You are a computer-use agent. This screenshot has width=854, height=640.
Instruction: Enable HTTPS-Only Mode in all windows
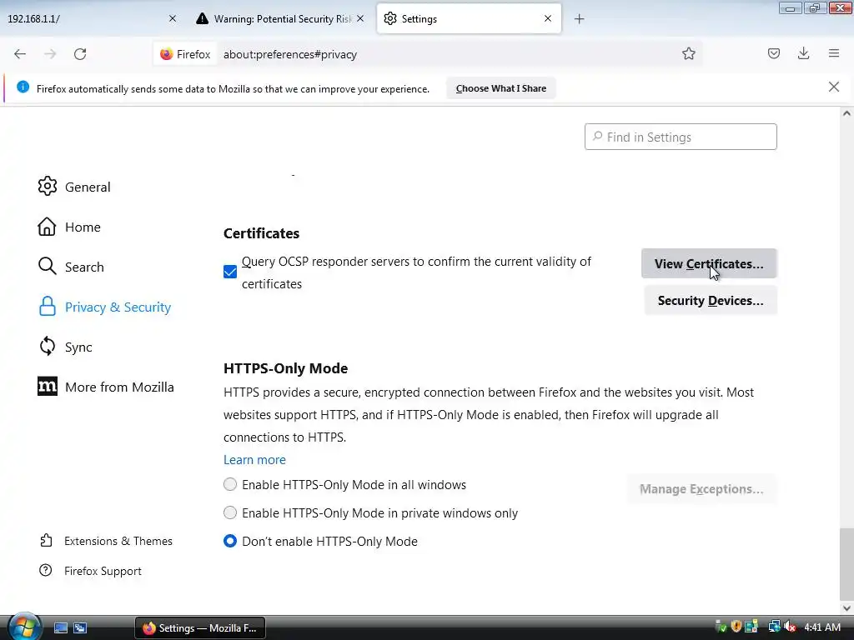[230, 484]
